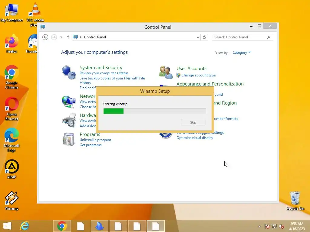Click Uninstall a program link
310x232 pixels.
click(x=95, y=140)
